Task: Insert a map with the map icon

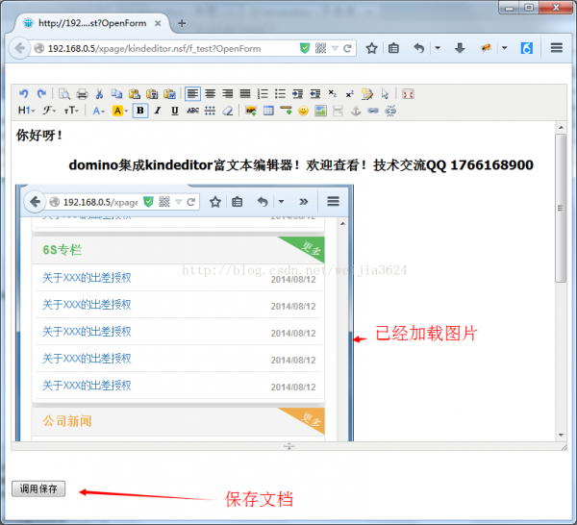Action: 320,111
